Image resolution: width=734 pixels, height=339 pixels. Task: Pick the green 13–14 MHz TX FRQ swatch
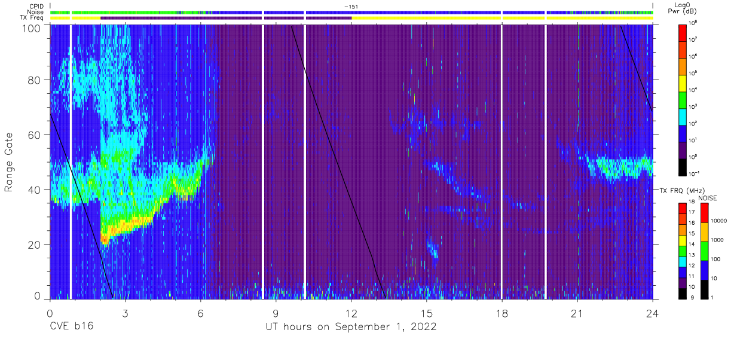[x=681, y=251]
